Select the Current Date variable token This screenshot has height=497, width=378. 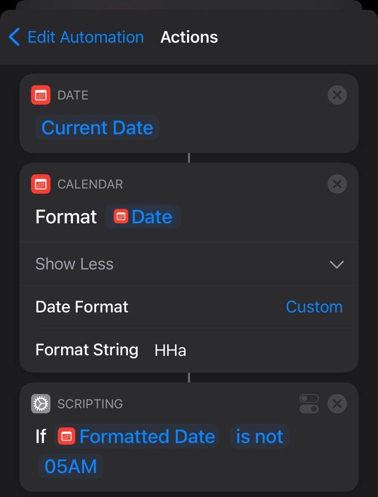pos(97,128)
